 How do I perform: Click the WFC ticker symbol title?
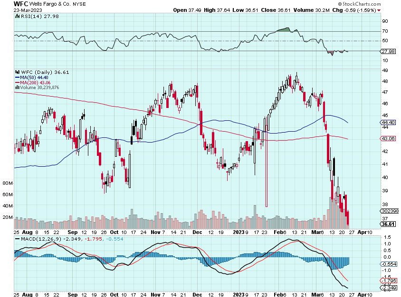point(21,4)
